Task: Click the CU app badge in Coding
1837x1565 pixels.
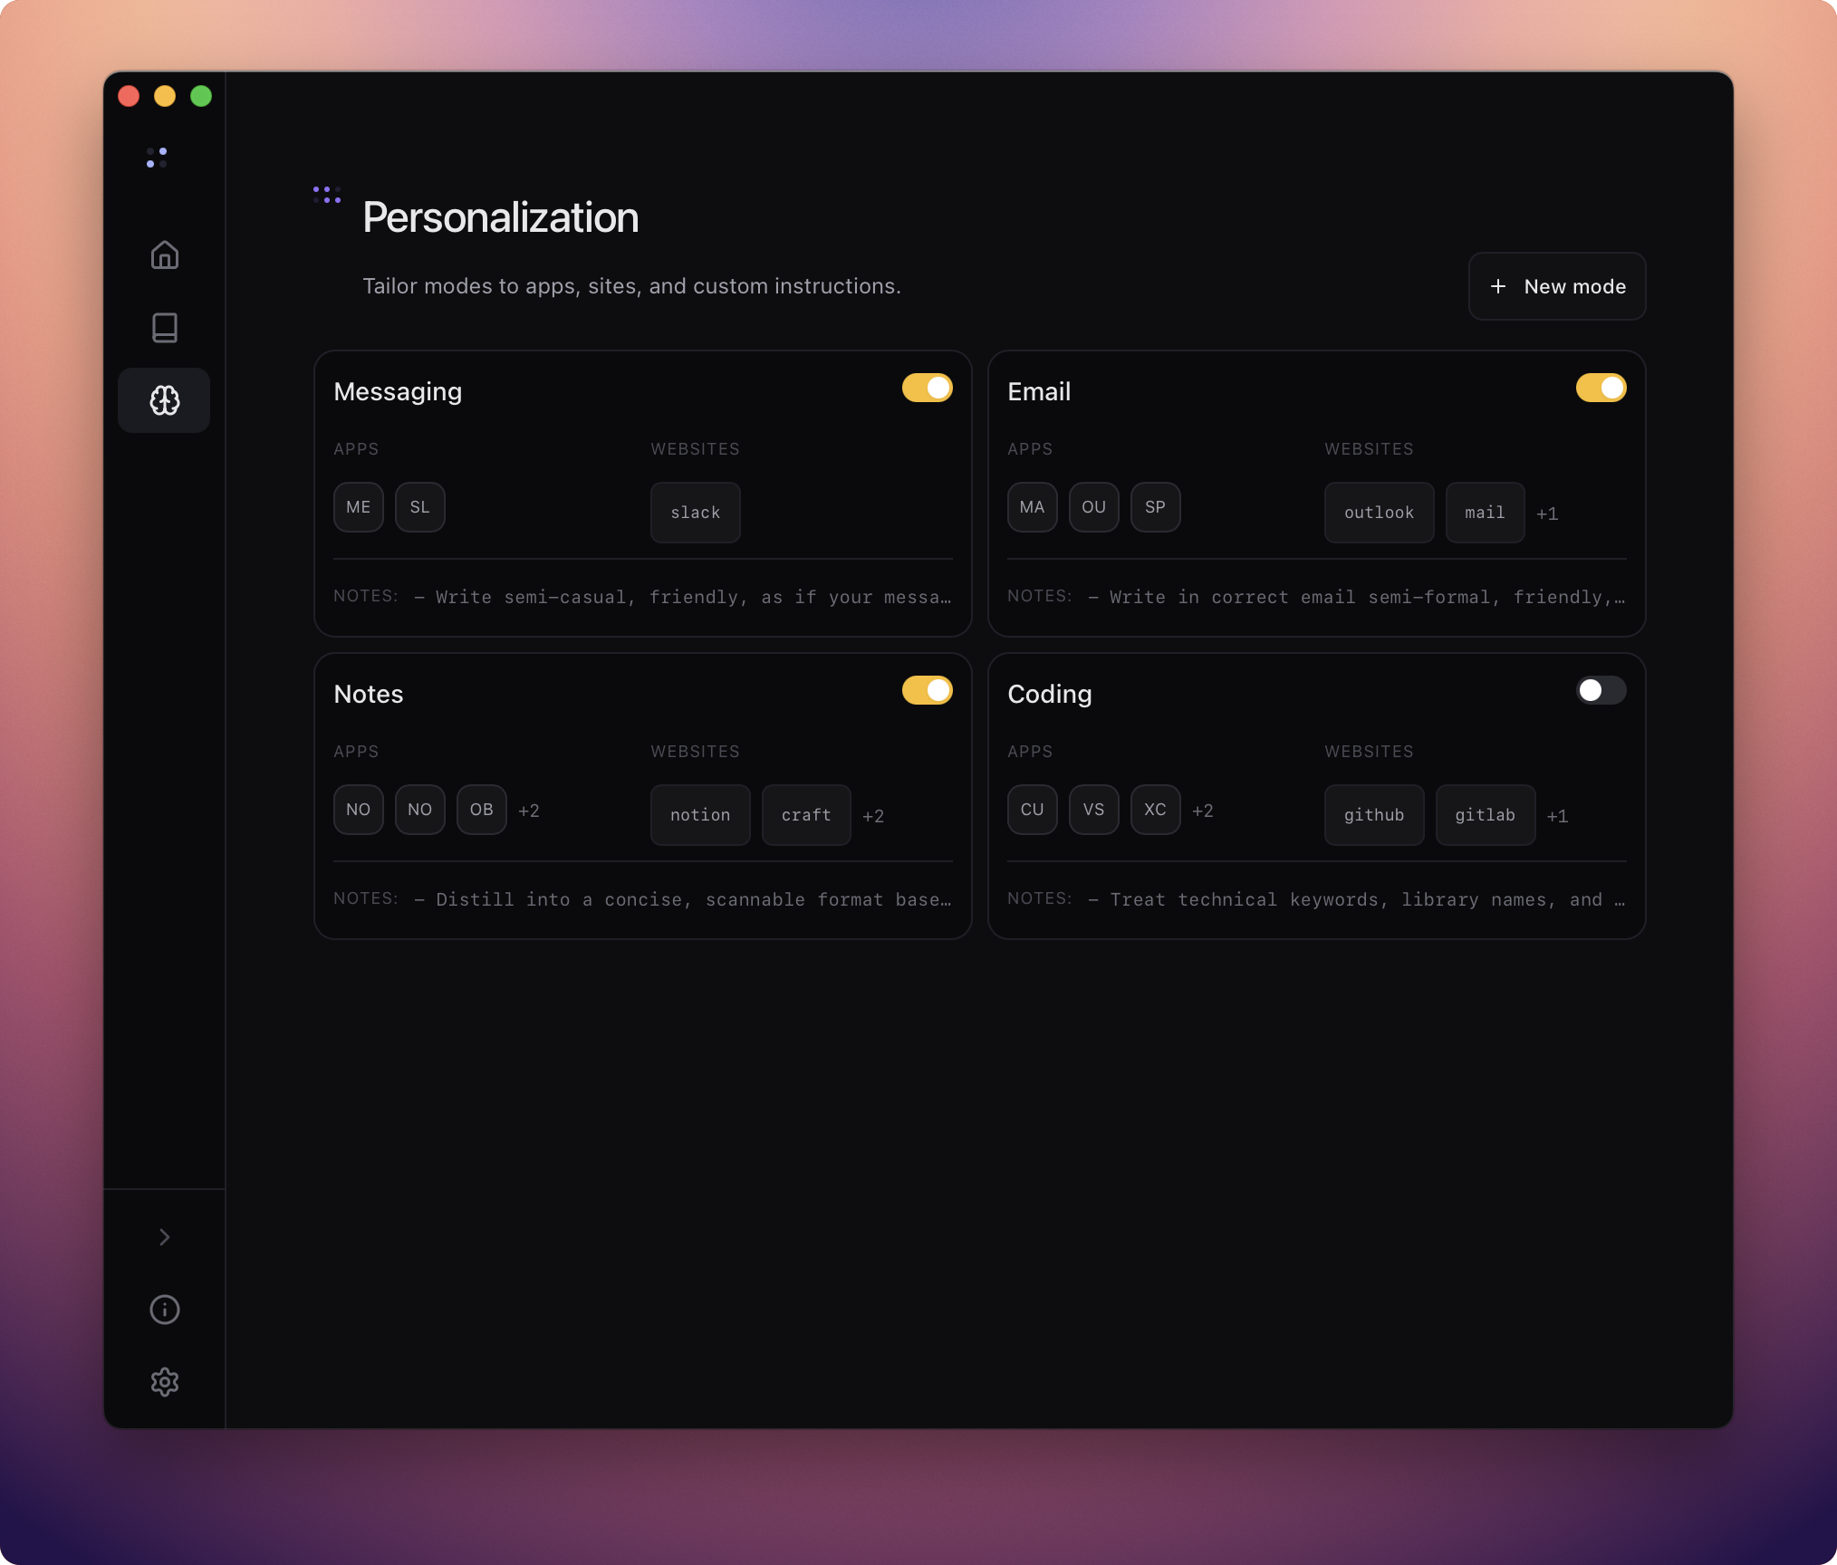Action: 1032,810
